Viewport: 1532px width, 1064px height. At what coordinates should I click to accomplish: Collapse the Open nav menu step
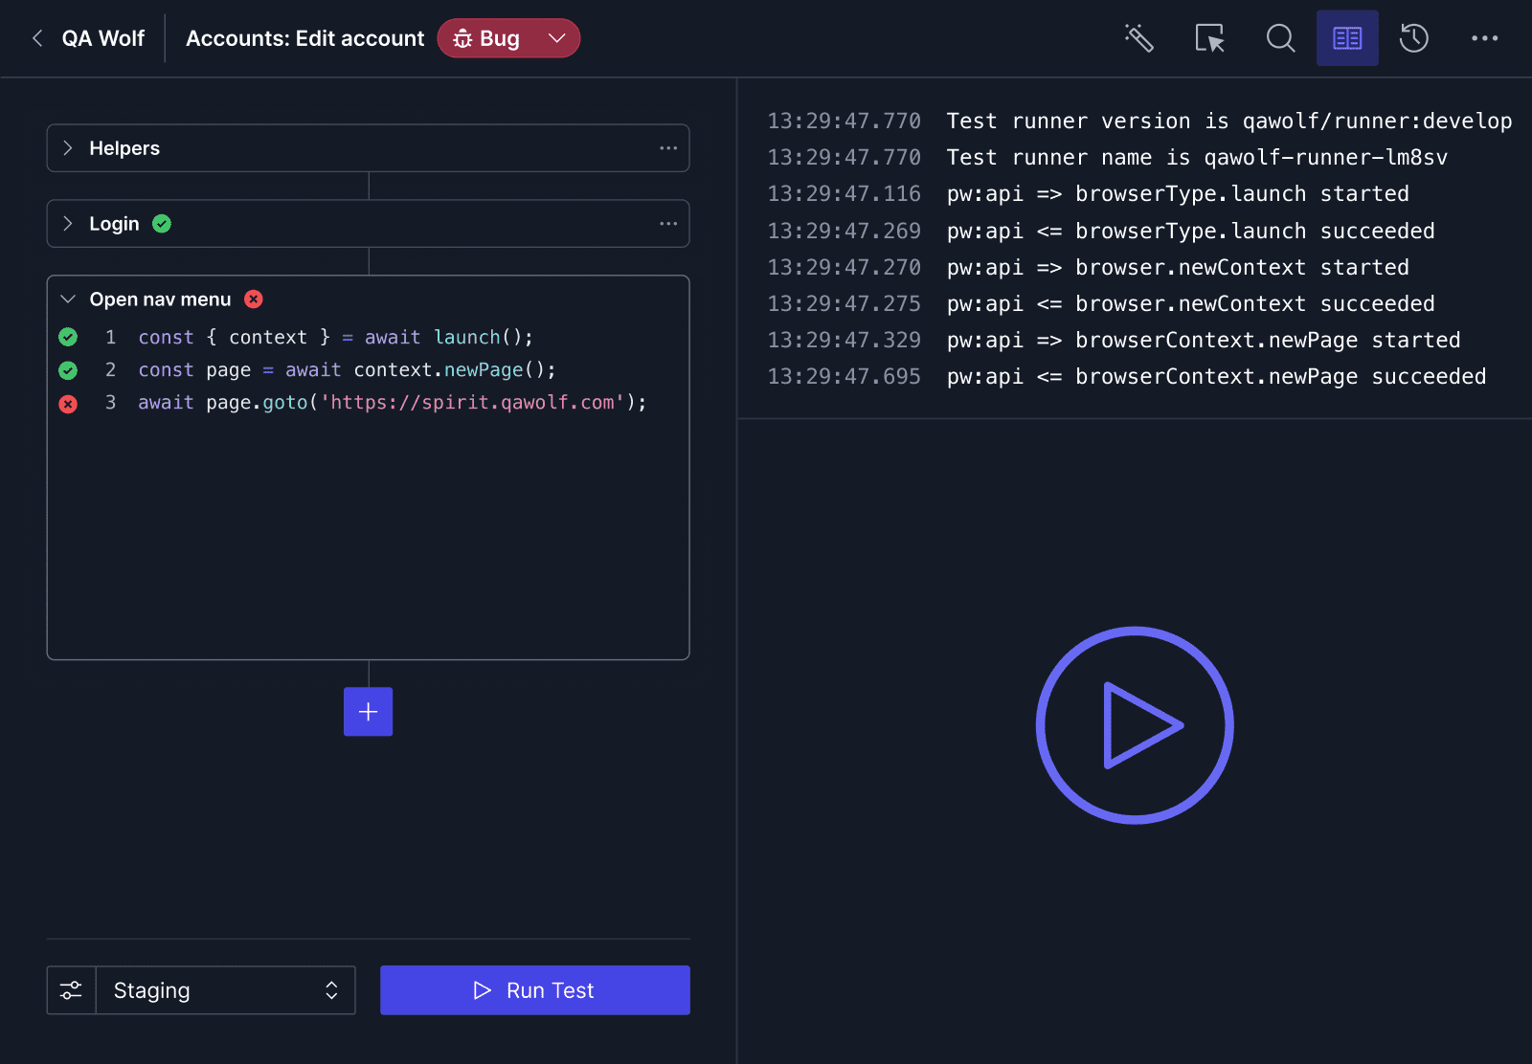pyautogui.click(x=68, y=299)
